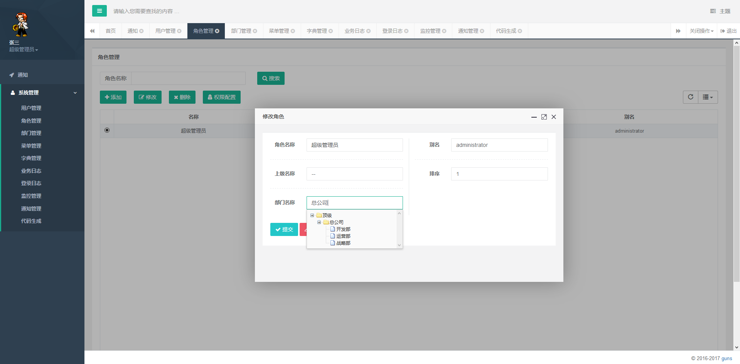Expand the 超级管理员 user dropdown
Screen dimensions: 740x364
24,50
